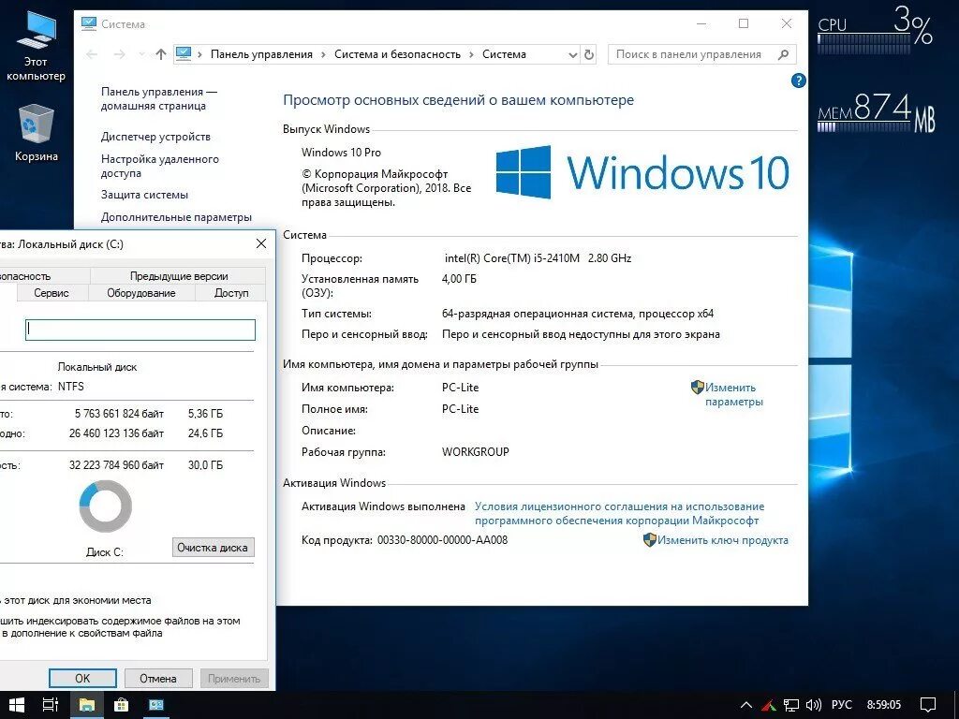Image resolution: width=959 pixels, height=719 pixels.
Task: Click the processor value i5-2410M
Action: tap(538, 258)
